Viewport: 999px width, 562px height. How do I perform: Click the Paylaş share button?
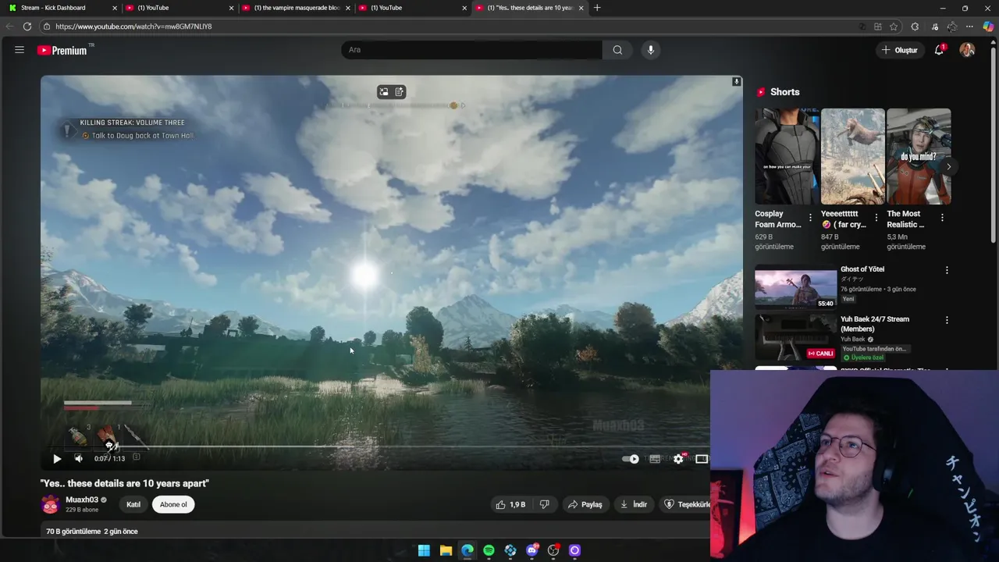585,504
